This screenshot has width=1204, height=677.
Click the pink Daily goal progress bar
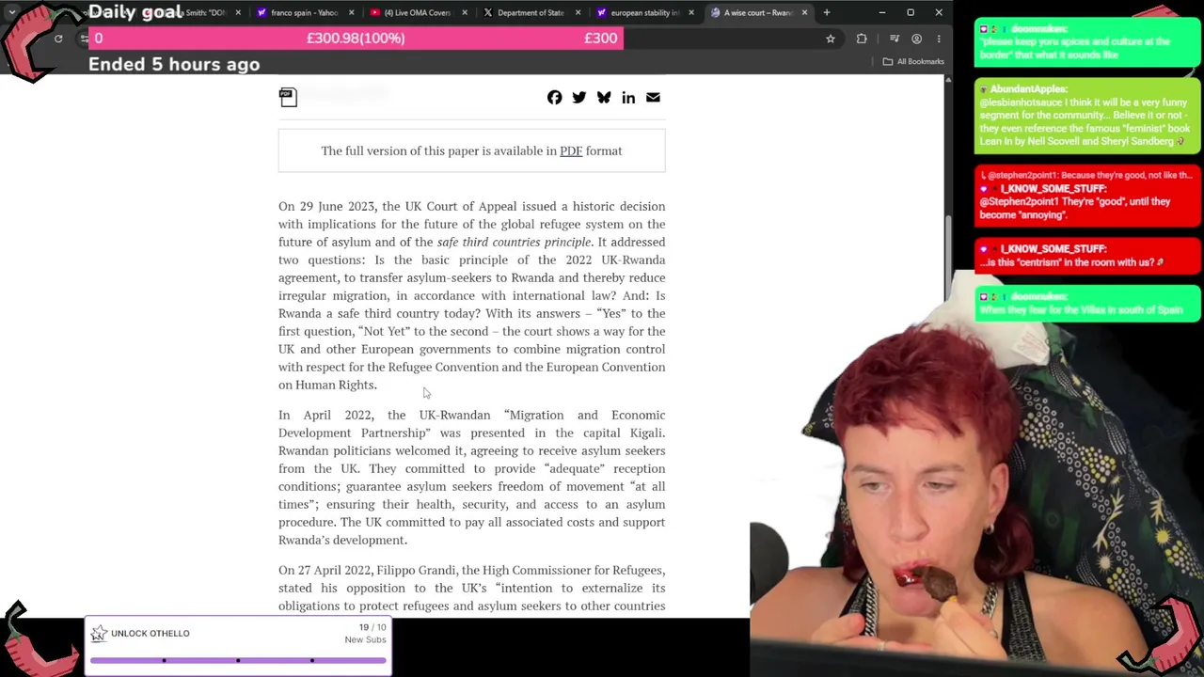[356, 38]
